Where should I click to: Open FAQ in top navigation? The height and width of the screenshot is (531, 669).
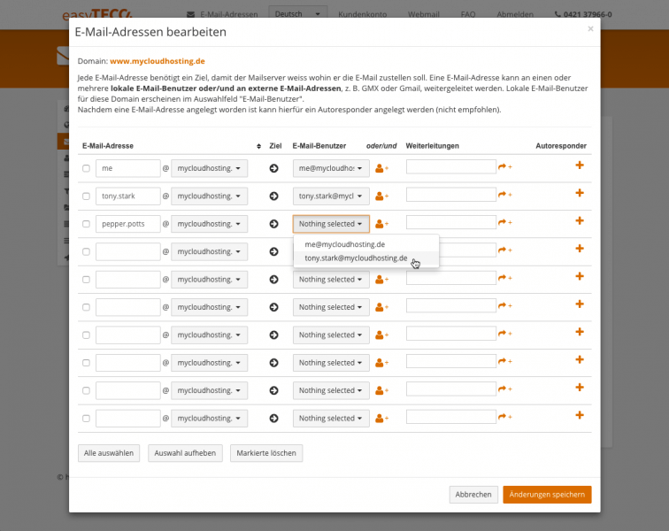click(467, 14)
